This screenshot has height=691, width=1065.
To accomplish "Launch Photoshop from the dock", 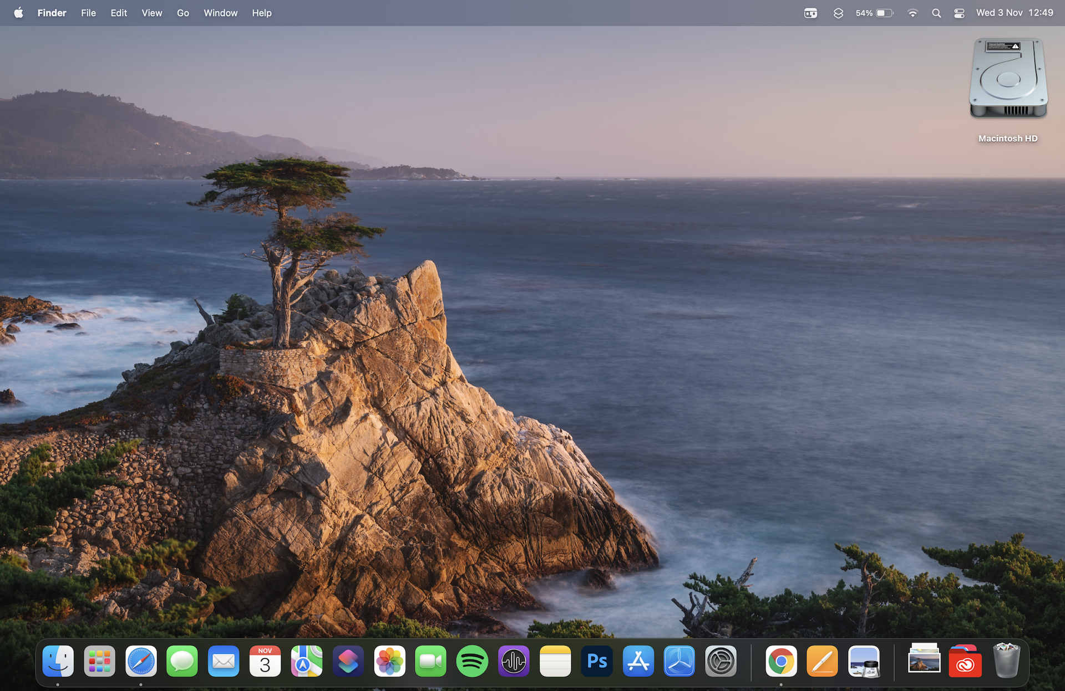I will 597,661.
